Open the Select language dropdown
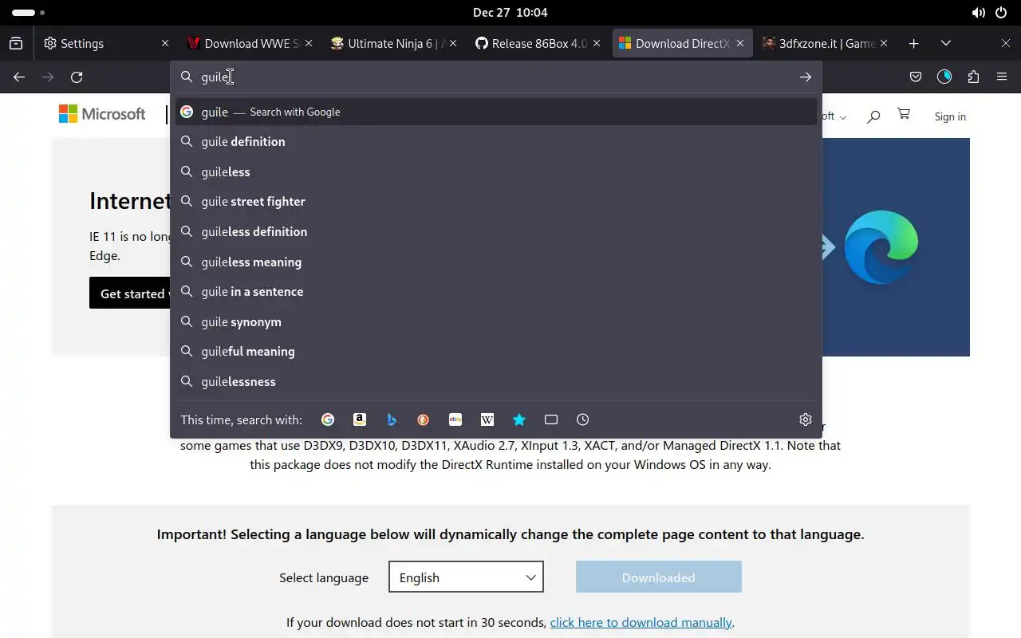Image resolution: width=1021 pixels, height=638 pixels. pyautogui.click(x=466, y=577)
